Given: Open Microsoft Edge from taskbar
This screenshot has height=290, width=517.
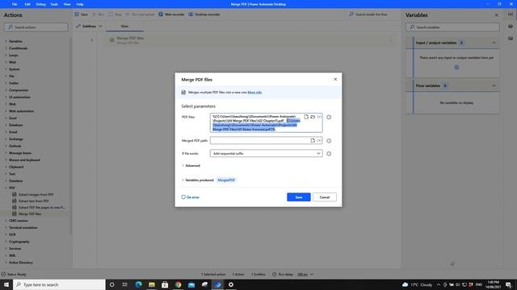Looking at the screenshot, I should pos(138,284).
